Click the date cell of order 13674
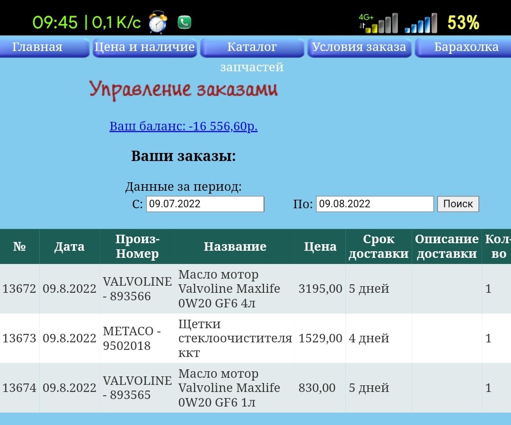 (x=70, y=388)
